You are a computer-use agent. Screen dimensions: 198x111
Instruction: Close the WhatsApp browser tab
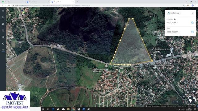(x=24, y=2)
